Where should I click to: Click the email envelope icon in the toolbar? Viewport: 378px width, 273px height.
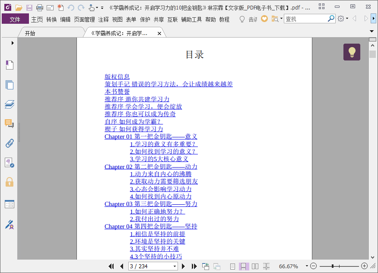[x=50, y=8]
